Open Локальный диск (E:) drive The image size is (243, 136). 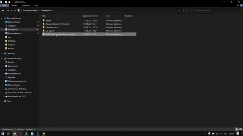[17, 96]
